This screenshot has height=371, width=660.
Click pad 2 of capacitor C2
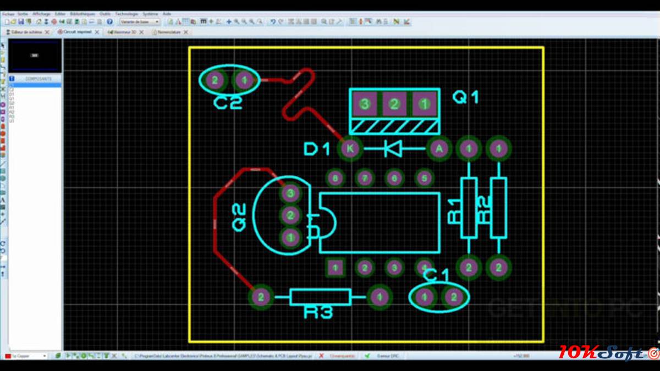[215, 81]
